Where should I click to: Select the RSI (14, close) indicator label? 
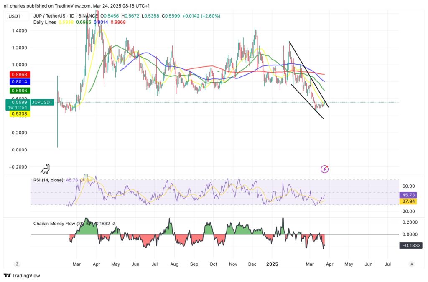click(x=48, y=180)
